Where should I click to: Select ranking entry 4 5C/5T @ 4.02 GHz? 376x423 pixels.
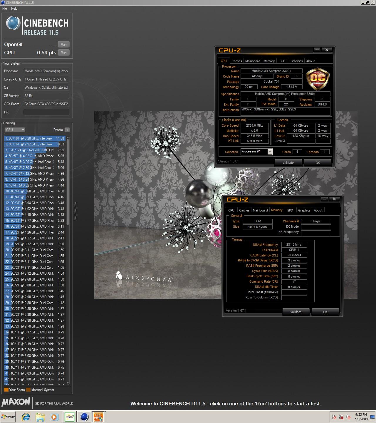pyautogui.click(x=35, y=156)
